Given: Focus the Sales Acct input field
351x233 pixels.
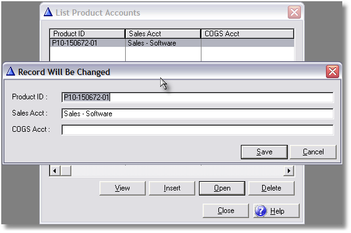Looking at the screenshot, I should pos(198,114).
